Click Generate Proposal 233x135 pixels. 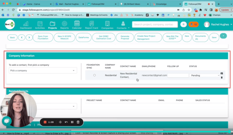[x=125, y=38]
